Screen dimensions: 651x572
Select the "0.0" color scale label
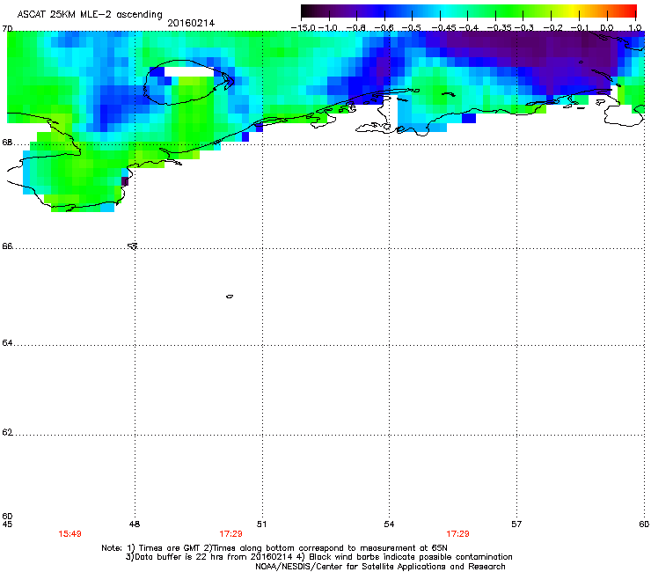pos(607,28)
